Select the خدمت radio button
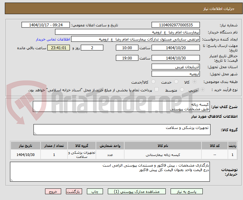Screen dimensions: 243x200 176,82
